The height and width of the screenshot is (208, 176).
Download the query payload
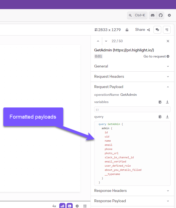[x=167, y=117]
